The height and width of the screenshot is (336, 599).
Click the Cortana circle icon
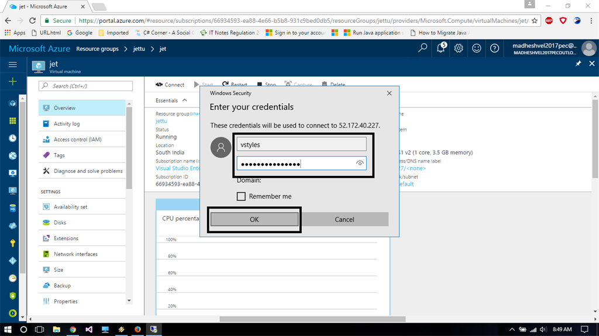23,329
